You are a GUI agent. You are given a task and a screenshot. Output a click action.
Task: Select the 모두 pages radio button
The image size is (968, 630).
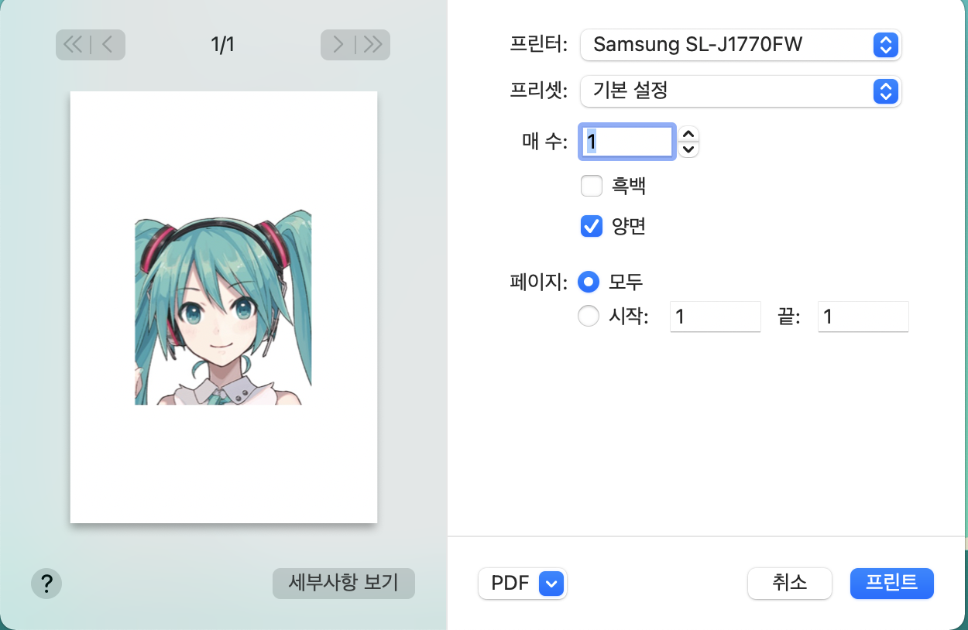click(589, 282)
